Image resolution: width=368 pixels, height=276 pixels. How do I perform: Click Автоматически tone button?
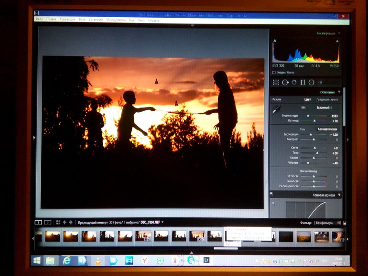[x=327, y=129]
